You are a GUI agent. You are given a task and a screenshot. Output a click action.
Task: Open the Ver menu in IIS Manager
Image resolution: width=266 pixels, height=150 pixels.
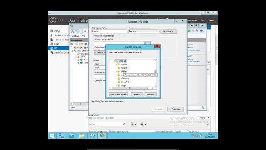[84, 36]
